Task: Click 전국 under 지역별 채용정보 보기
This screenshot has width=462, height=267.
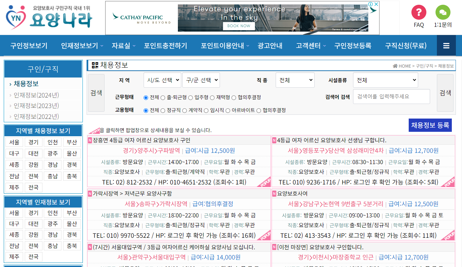Action: pos(34,187)
